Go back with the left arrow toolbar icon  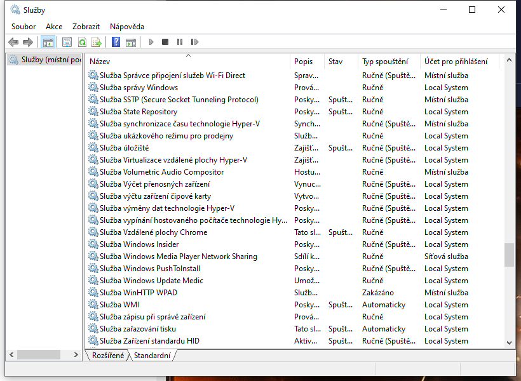(x=13, y=42)
